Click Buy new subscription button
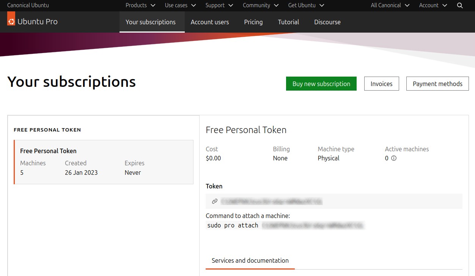This screenshot has height=276, width=475. (x=321, y=84)
